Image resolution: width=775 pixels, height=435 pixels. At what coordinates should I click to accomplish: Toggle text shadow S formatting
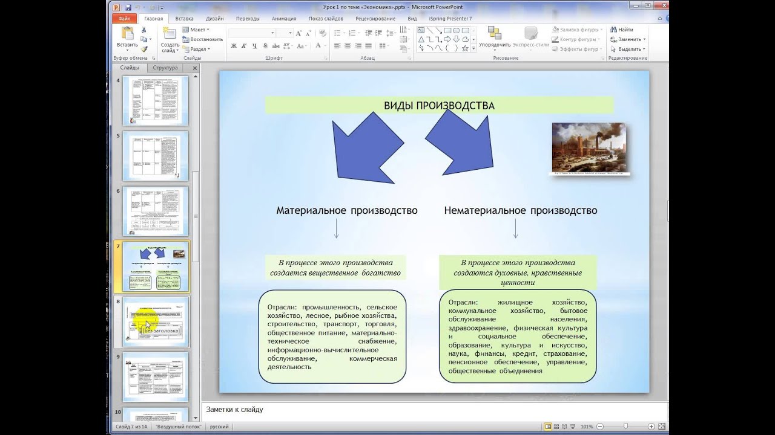click(x=265, y=46)
